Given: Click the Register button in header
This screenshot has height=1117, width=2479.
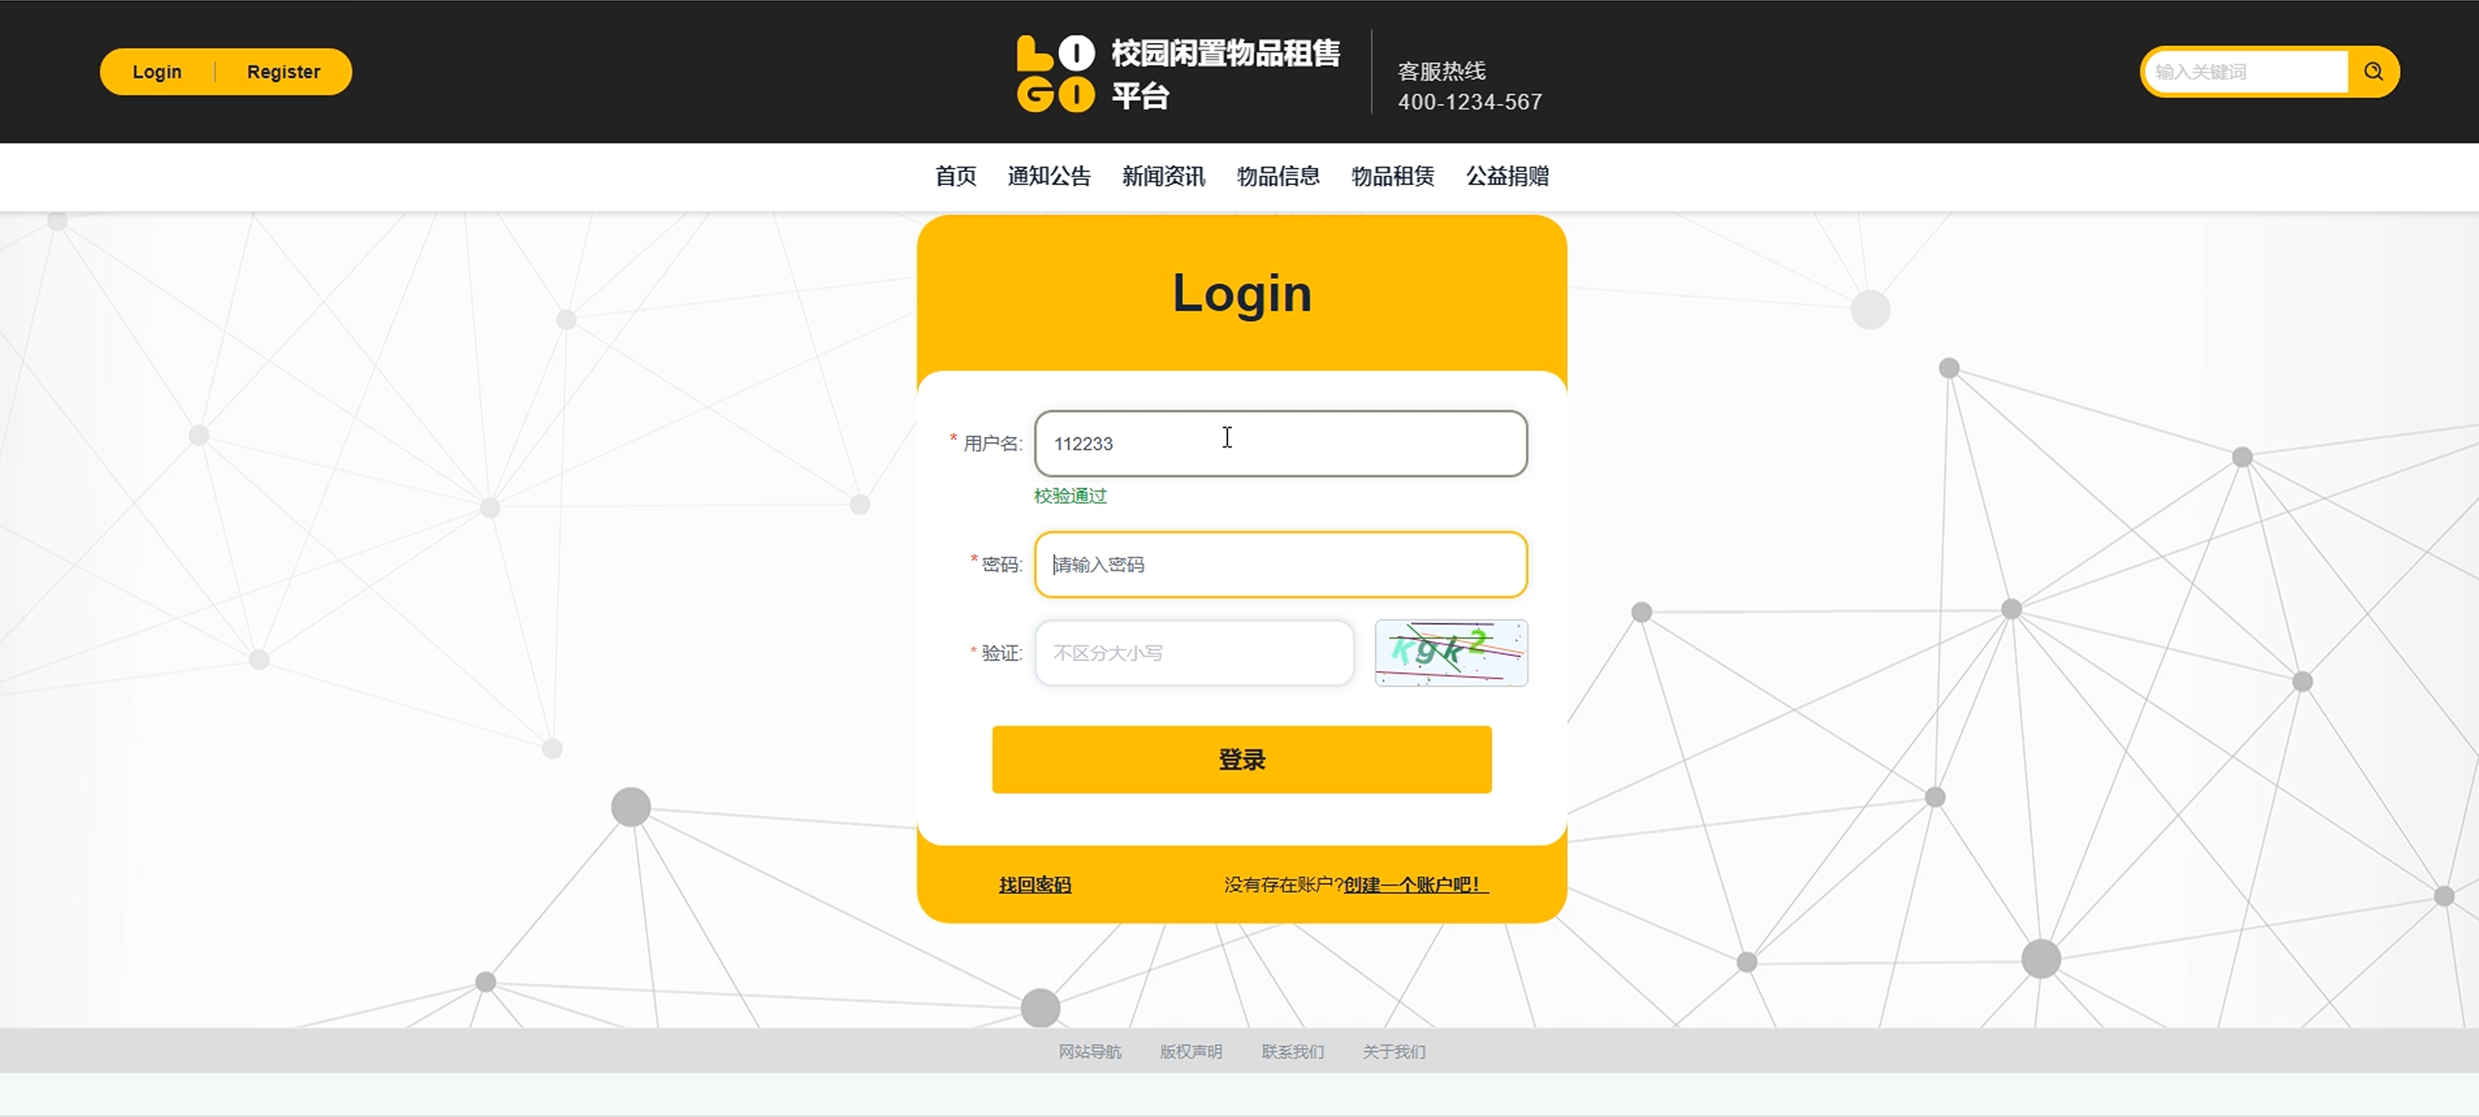Looking at the screenshot, I should (283, 72).
